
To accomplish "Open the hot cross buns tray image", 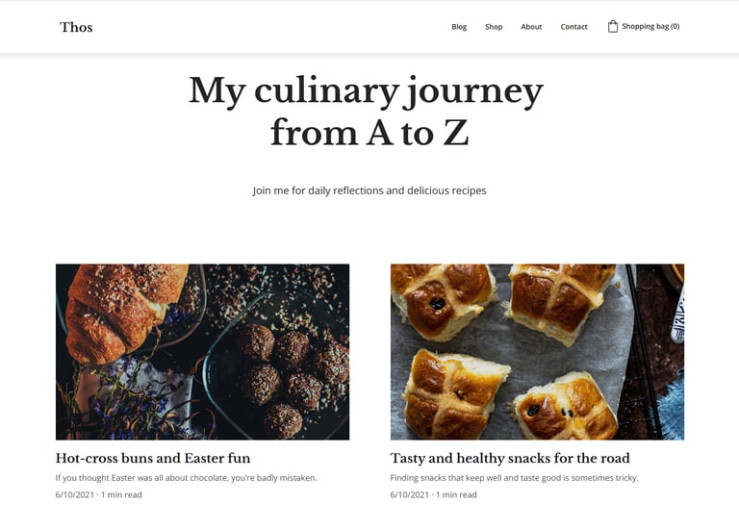I will click(537, 352).
